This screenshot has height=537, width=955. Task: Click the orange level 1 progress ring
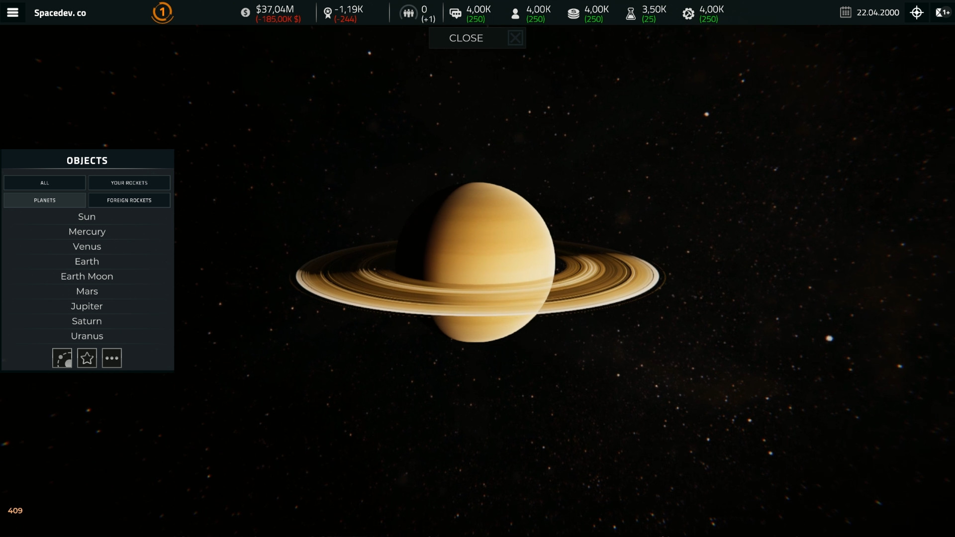click(162, 12)
